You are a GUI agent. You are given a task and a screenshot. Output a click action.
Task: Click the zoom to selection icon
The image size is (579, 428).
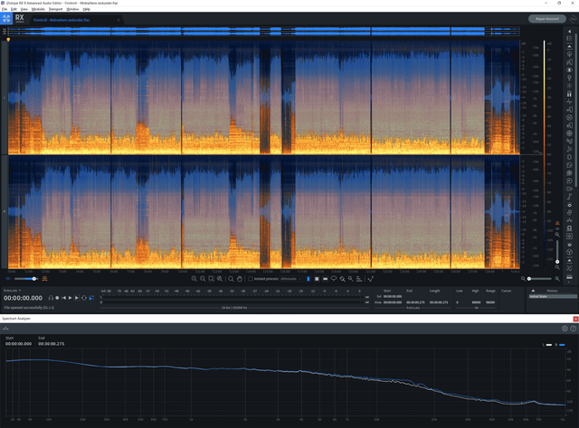(211, 279)
